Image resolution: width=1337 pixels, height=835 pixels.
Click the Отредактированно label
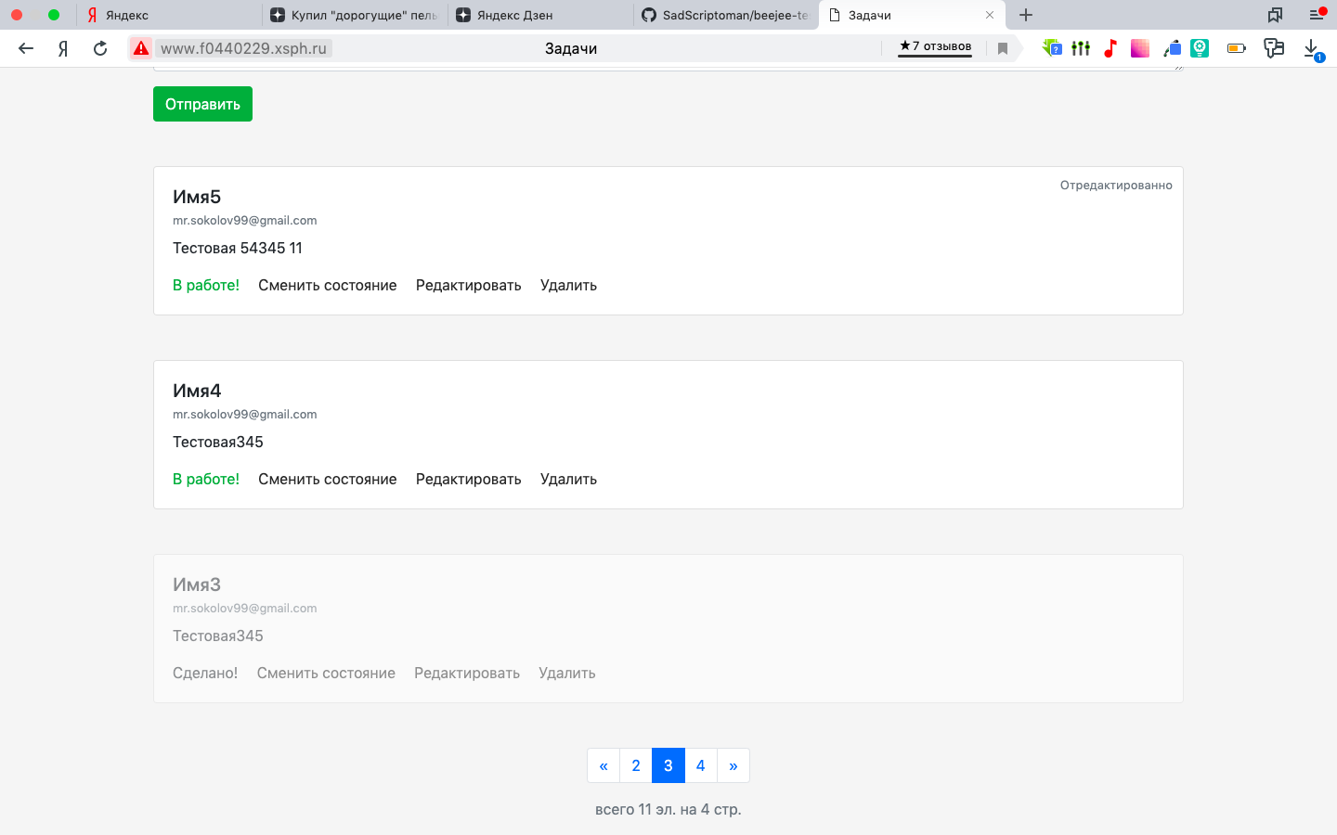[x=1116, y=185]
